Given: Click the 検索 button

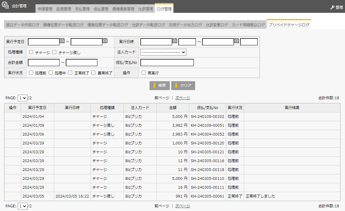Looking at the screenshot, I should (160, 85).
